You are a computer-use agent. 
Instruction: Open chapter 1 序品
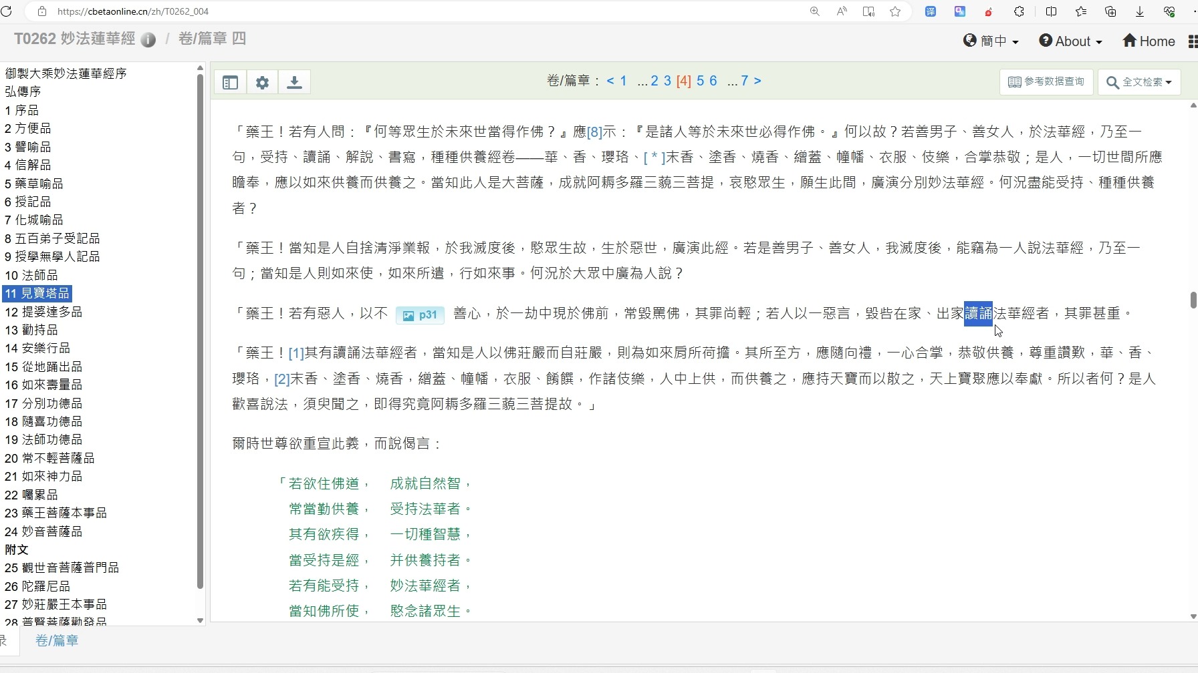click(22, 110)
